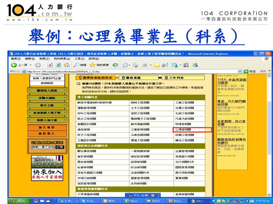This screenshot has height=204, width=273.
Task: Open the 物理學相關 link
Action: 183,124
